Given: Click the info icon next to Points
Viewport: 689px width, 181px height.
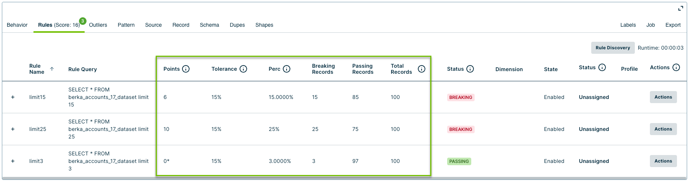Looking at the screenshot, I should (186, 69).
